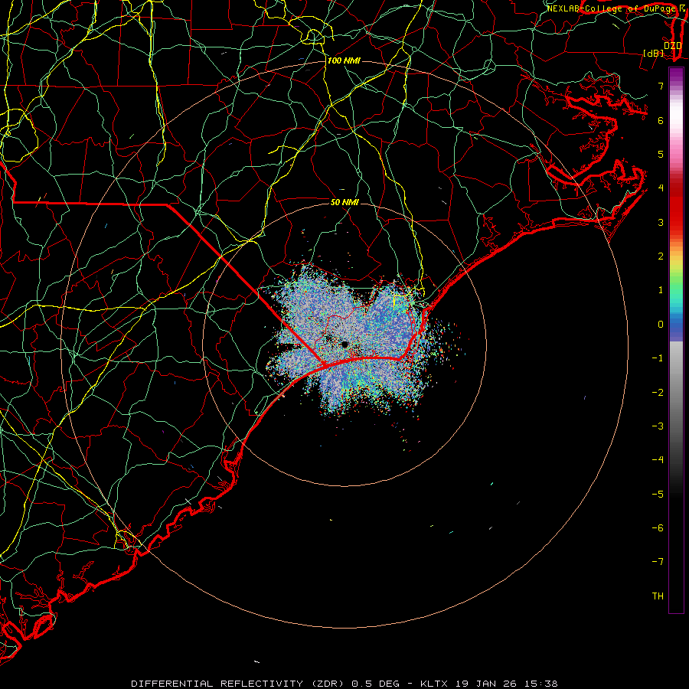Click the DZD product label above the scale
The width and height of the screenshot is (689, 689).
(673, 45)
